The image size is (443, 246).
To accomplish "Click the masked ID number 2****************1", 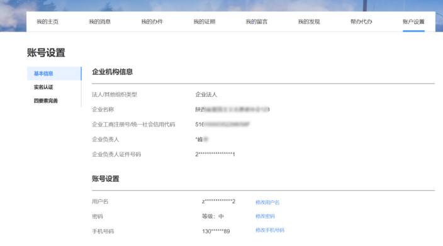I will coord(215,154).
